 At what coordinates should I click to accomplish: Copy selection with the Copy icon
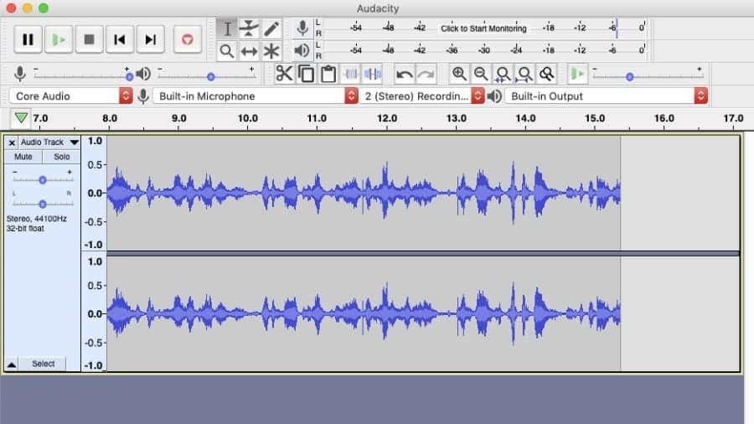307,74
